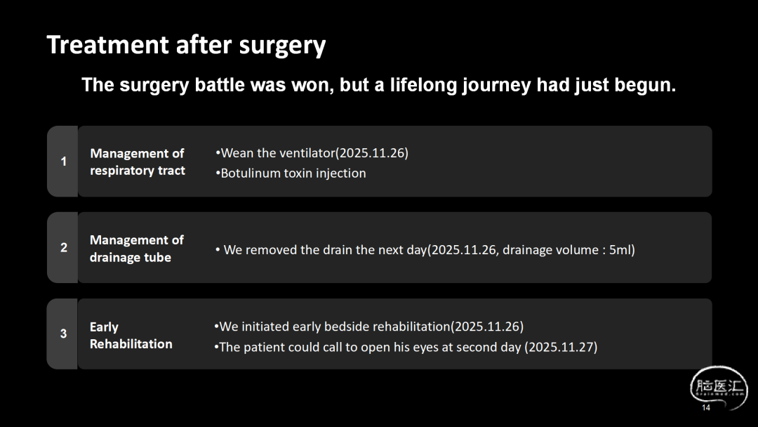The width and height of the screenshot is (758, 427).
Task: Click "Management of drainage tube" heading
Action: 137,249
